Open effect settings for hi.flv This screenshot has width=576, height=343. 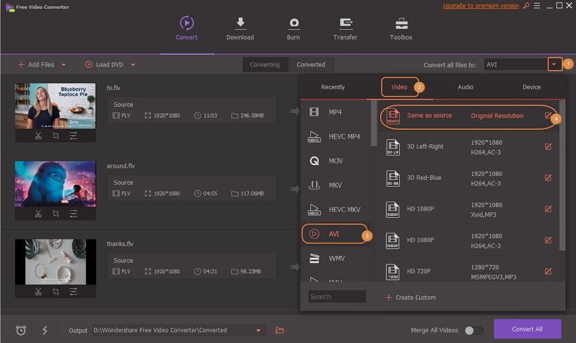tap(73, 136)
